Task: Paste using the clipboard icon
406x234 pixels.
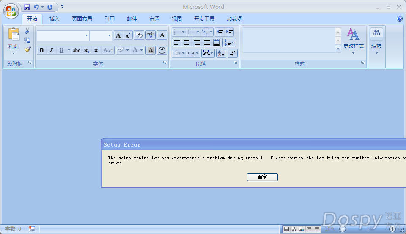Action: [x=14, y=35]
